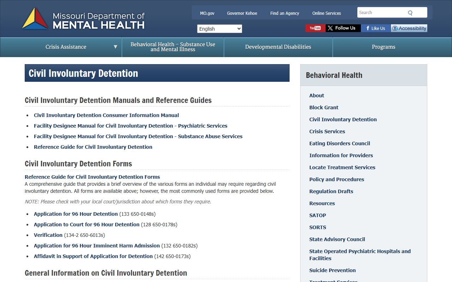The width and height of the screenshot is (452, 282).
Task: Click the note about local court/jurisdiction
Action: pos(118,202)
